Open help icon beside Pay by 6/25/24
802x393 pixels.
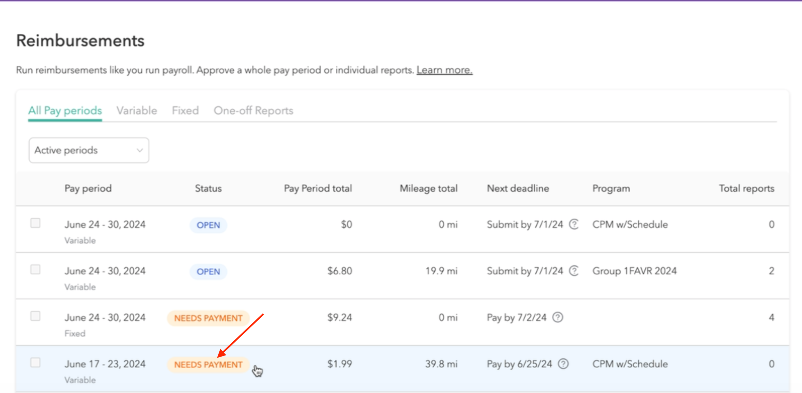[x=563, y=364]
